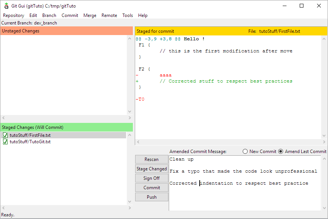This screenshot has height=219, width=328.
Task: Click the File: tutoStuff/FirstFile.txt label in diff header
Action: coord(274,31)
